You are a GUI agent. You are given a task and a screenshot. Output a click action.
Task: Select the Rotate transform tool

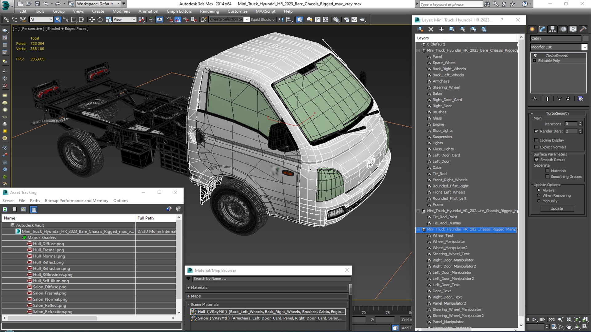[x=100, y=19]
